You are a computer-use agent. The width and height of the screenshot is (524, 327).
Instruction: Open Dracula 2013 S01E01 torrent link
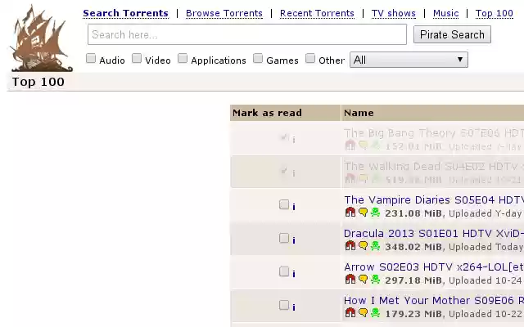pyautogui.click(x=434, y=233)
